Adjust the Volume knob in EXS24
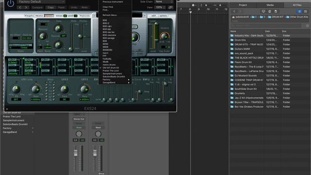Viewport: 311px width, 175px height. (164, 36)
